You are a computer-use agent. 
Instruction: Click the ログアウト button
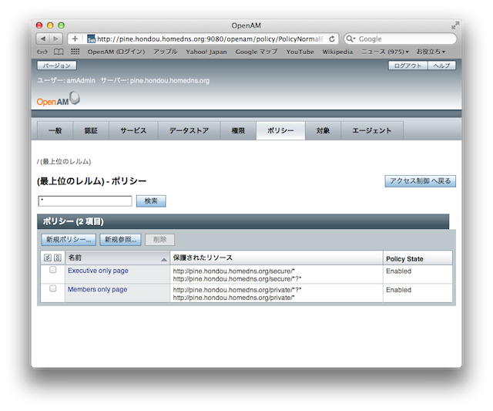407,66
